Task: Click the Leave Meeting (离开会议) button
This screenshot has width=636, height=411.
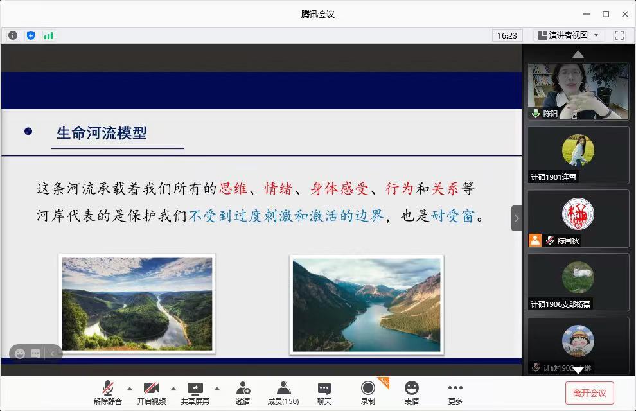Action: point(589,393)
